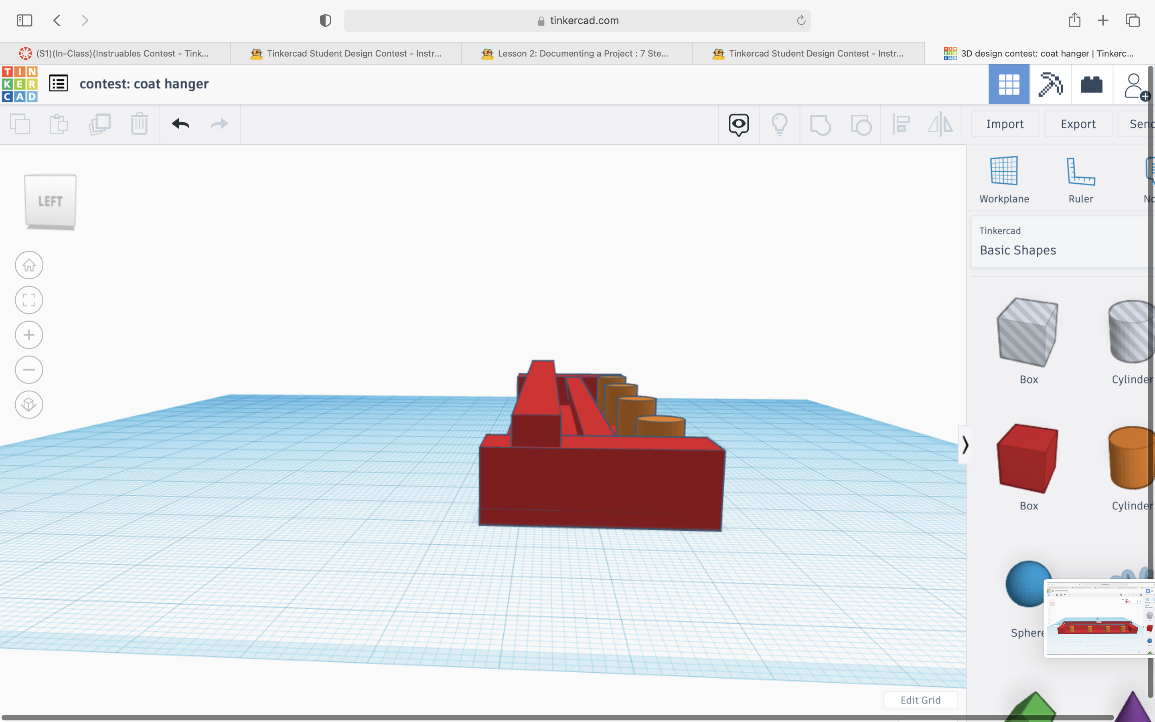The width and height of the screenshot is (1155, 722).
Task: Show Safari tab overview
Action: point(1133,20)
